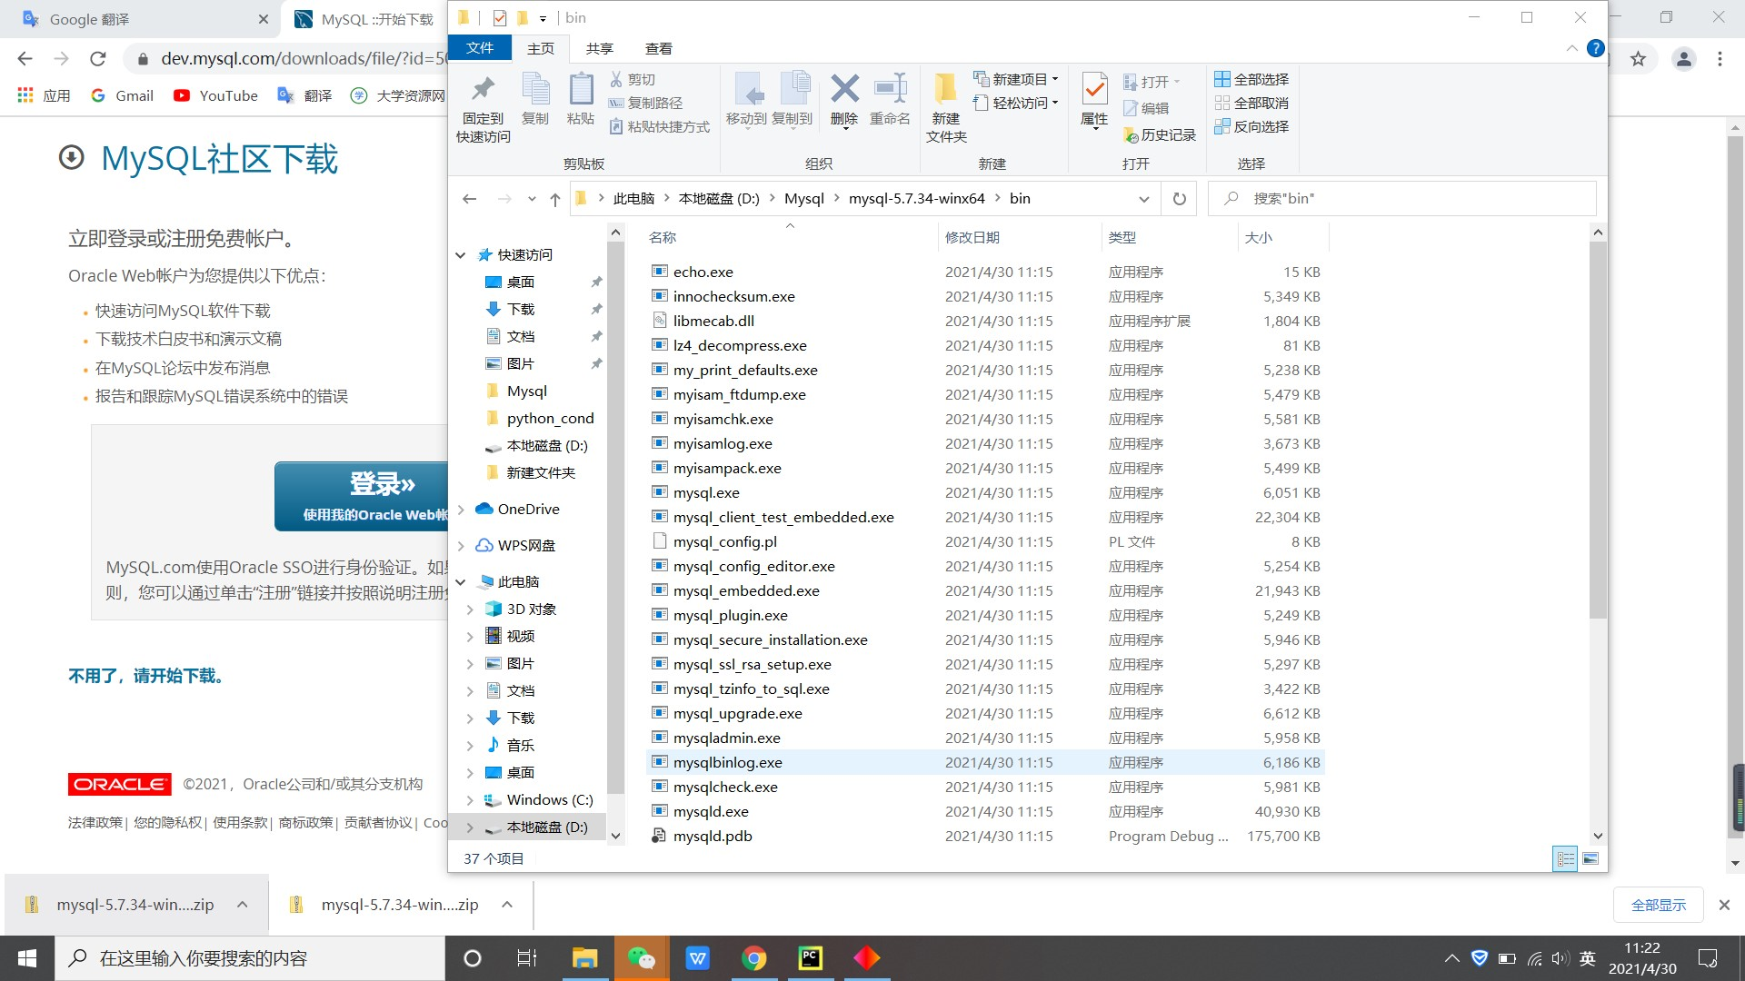Click the Rename ribbon icon
Screen dimensions: 1745x981
click(x=890, y=99)
